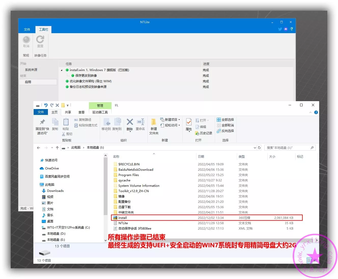Open the Explorer 文件 tab
338x279 pixels.
41,112
